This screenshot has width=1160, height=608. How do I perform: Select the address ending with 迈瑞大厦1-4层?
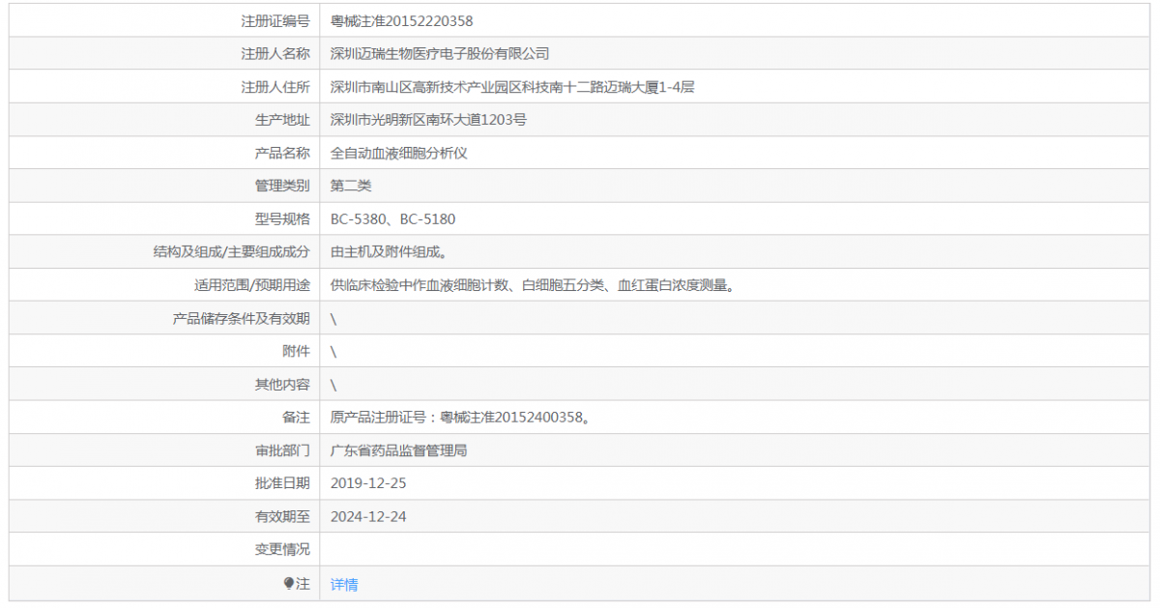pyautogui.click(x=512, y=87)
